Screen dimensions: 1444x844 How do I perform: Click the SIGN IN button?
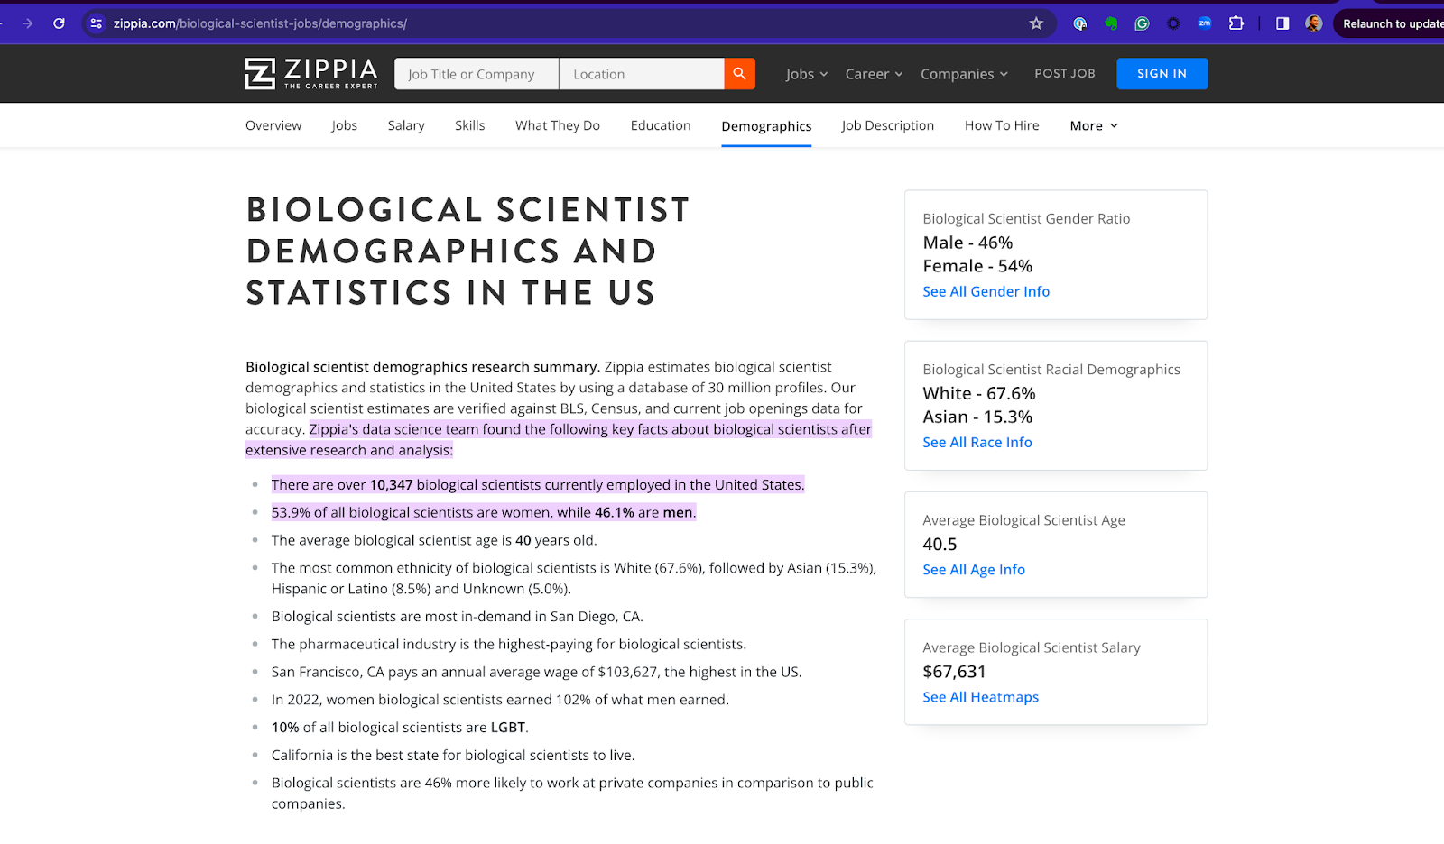(x=1162, y=74)
